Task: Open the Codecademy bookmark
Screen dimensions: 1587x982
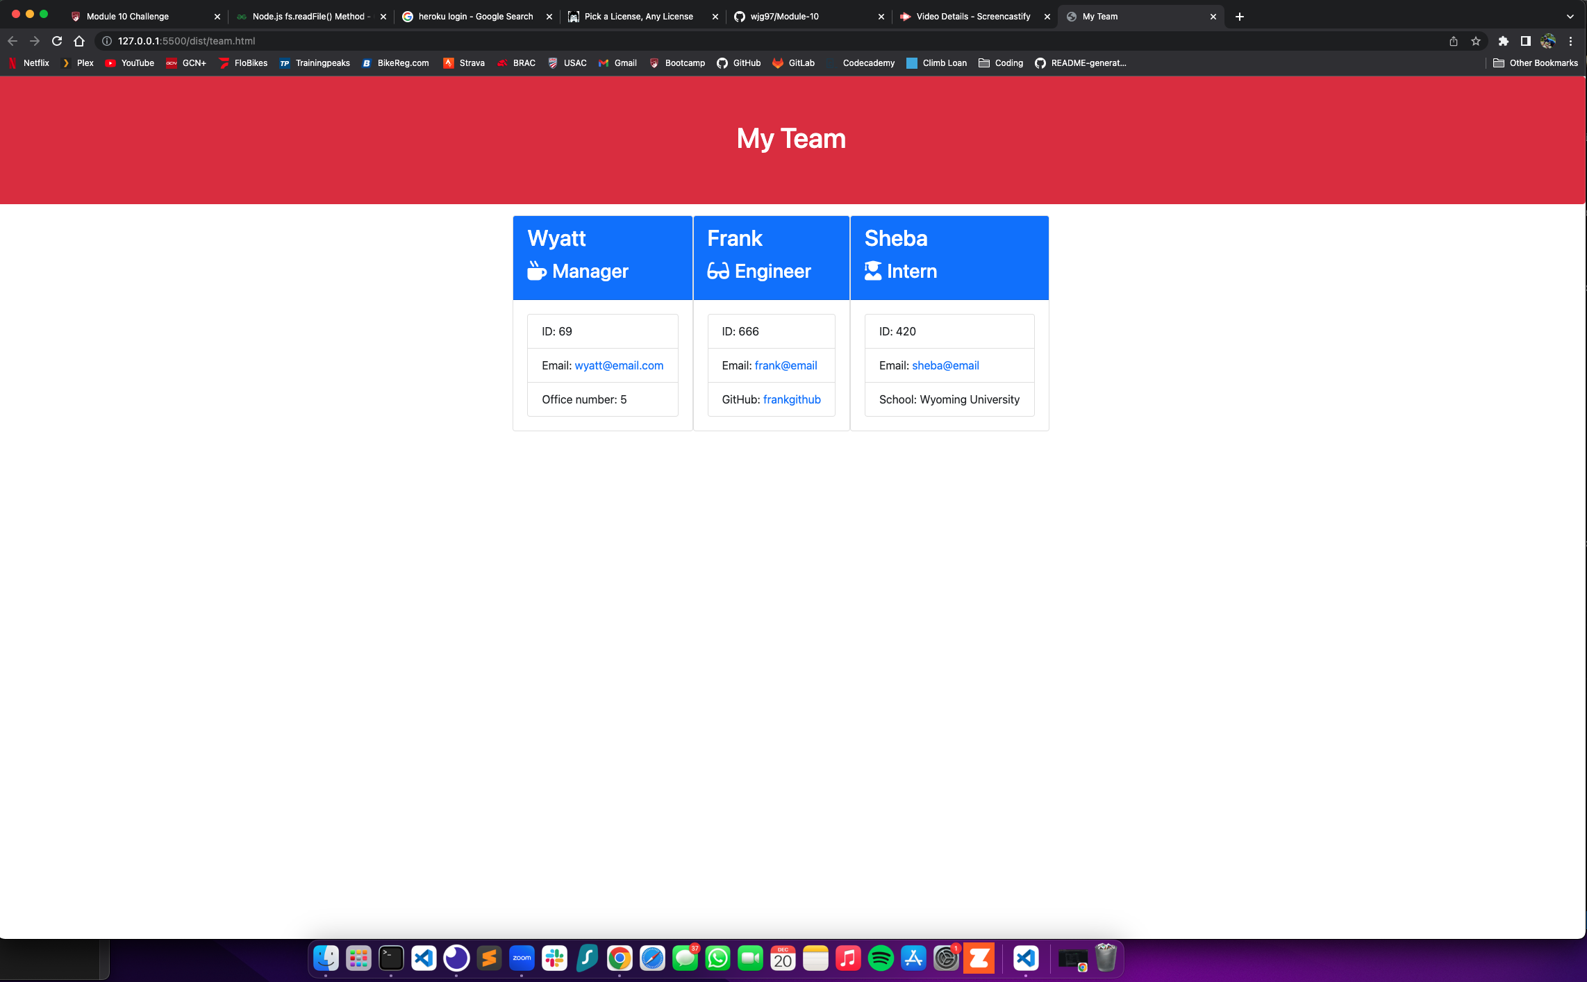Action: point(868,63)
